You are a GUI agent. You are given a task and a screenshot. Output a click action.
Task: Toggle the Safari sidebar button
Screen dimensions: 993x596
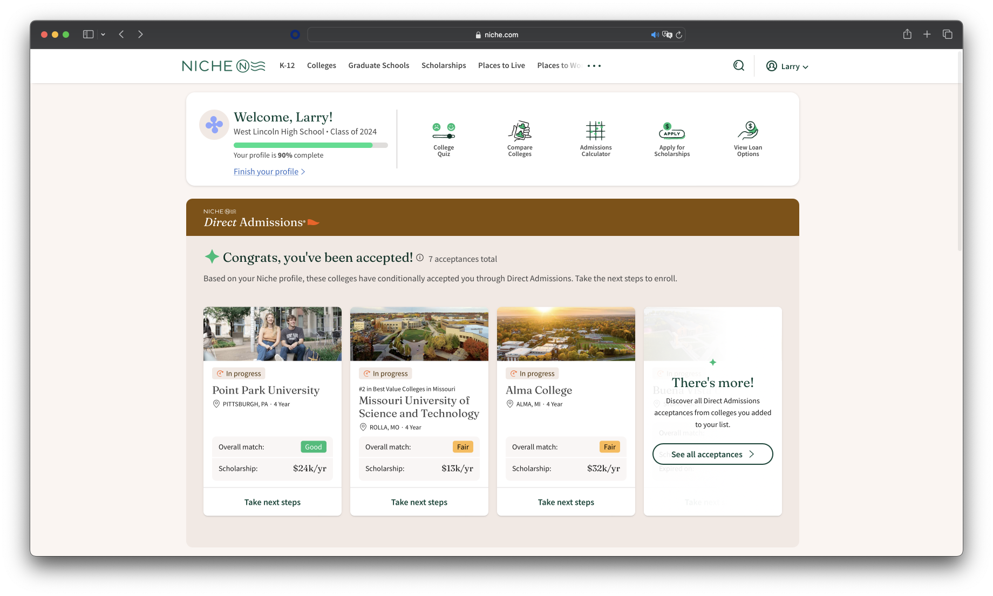click(89, 35)
